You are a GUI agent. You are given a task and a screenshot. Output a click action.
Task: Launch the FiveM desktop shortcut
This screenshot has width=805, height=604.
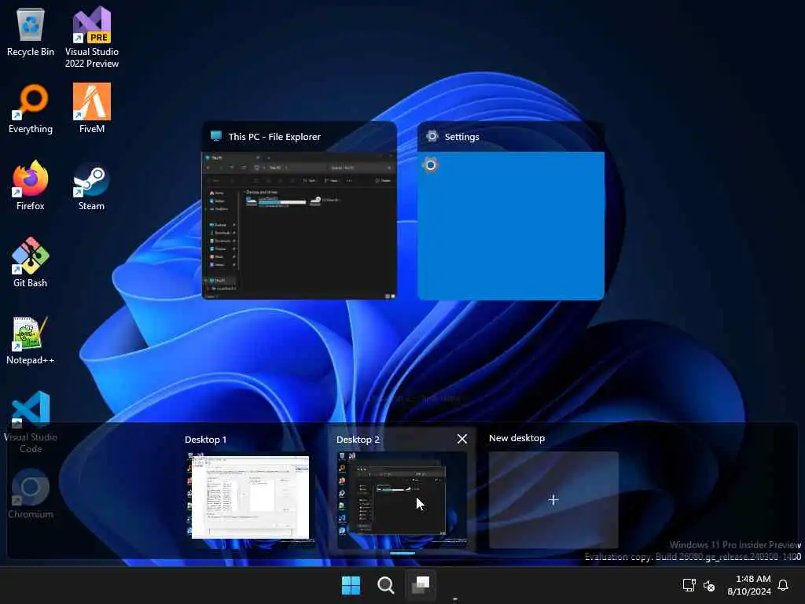click(x=91, y=109)
